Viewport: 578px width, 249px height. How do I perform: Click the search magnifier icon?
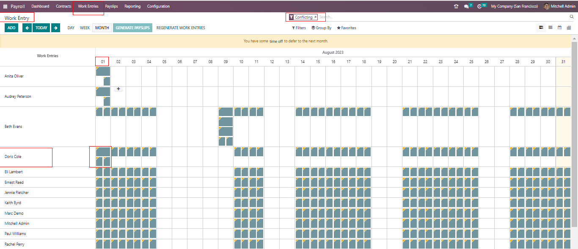[x=572, y=17]
